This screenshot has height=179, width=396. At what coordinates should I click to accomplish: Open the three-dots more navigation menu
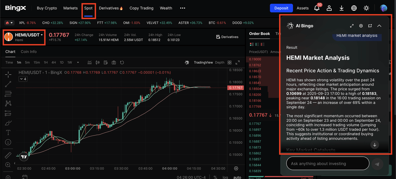pyautogui.click(x=183, y=8)
